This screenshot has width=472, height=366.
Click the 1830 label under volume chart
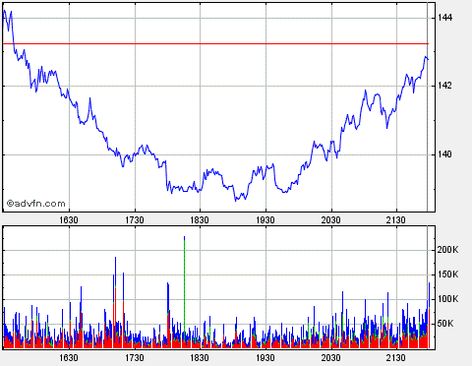[200, 357]
